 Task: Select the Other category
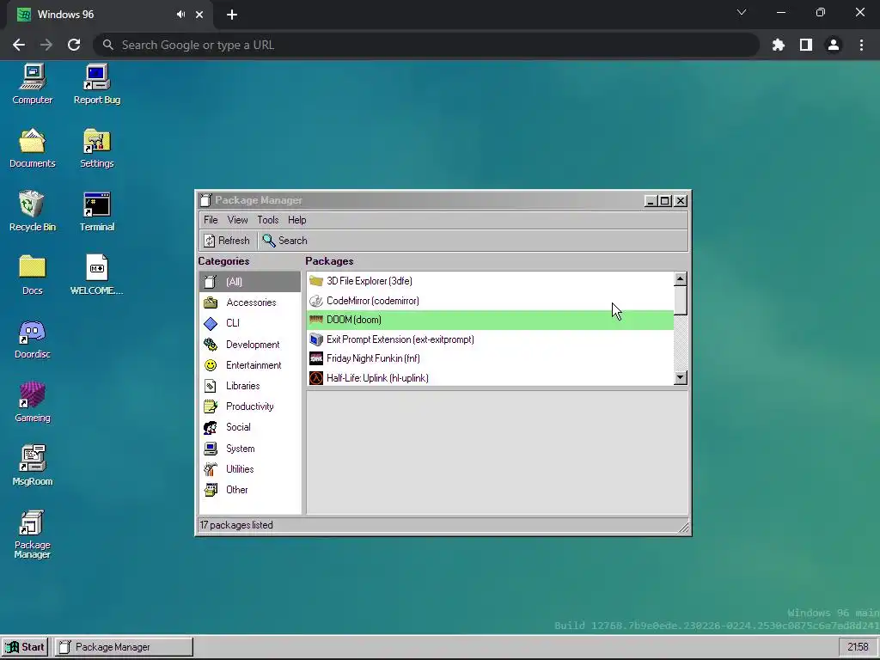pyautogui.click(x=250, y=490)
